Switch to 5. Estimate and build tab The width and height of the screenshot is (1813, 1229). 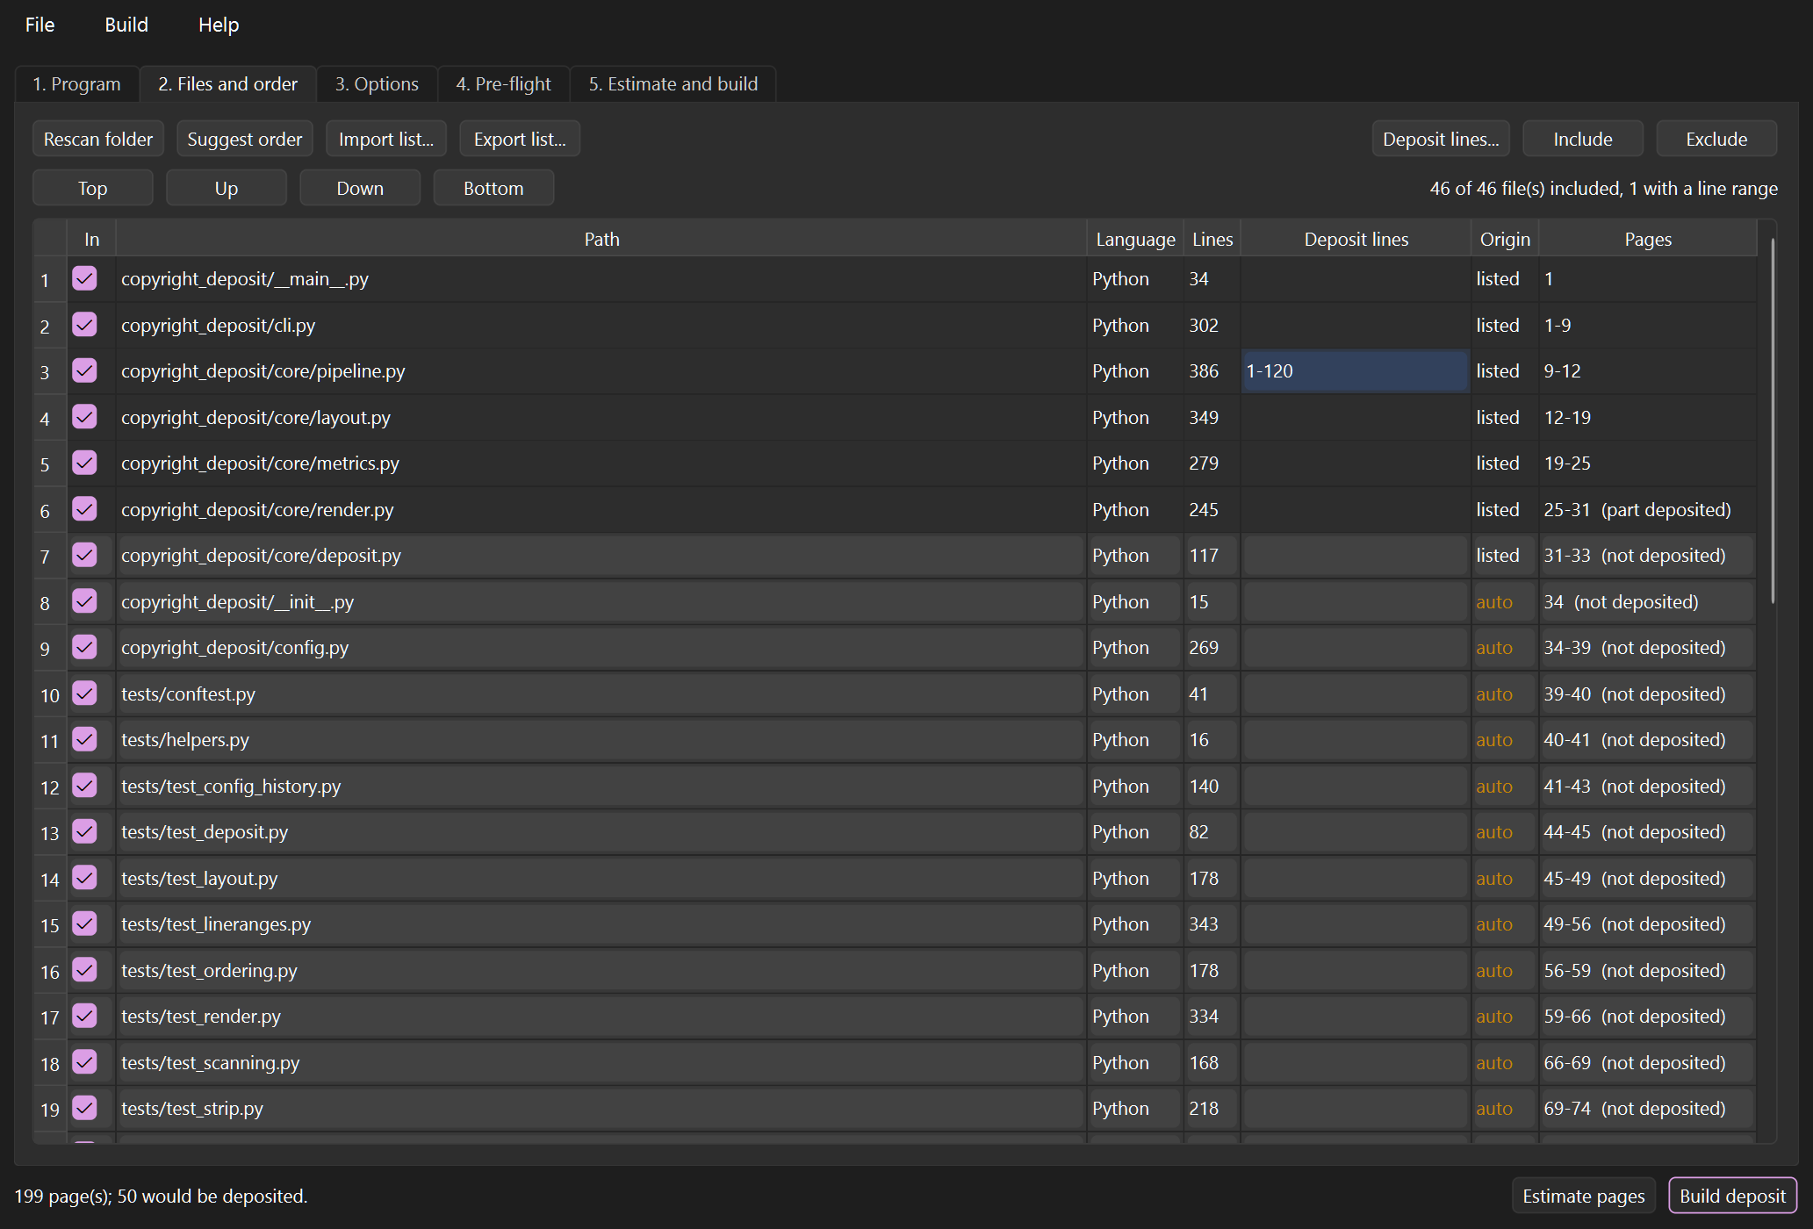(x=673, y=84)
